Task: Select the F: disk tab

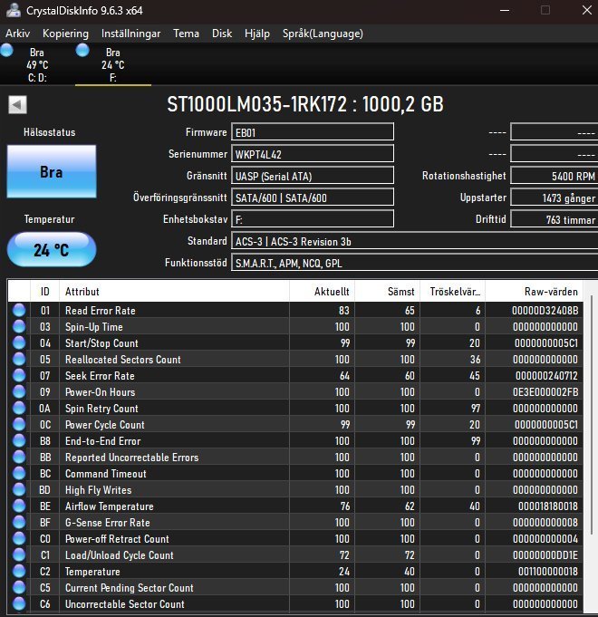Action: coord(112,65)
